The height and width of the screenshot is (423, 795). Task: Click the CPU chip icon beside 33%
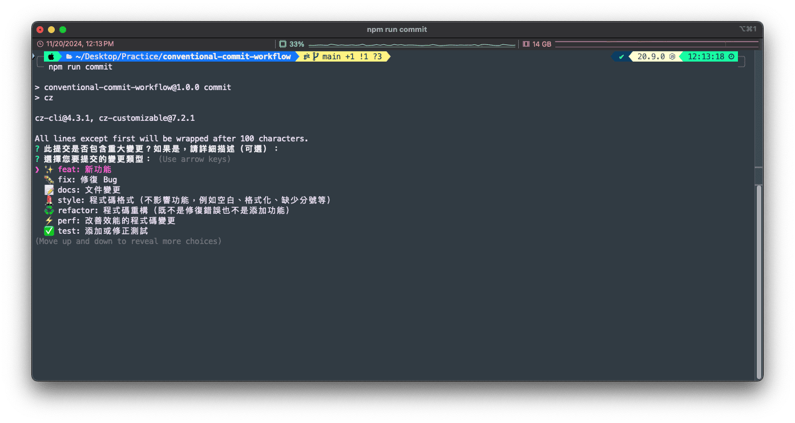[283, 44]
